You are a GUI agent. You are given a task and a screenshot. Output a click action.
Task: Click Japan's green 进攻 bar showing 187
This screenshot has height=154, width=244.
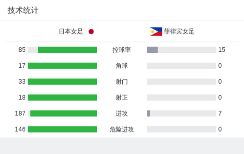pos(64,113)
